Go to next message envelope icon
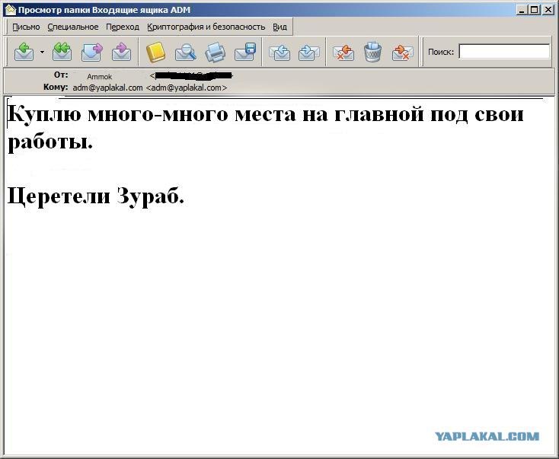The height and width of the screenshot is (459, 559). click(308, 53)
